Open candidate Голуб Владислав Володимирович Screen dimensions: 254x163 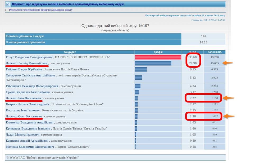pyautogui.click(x=29, y=57)
